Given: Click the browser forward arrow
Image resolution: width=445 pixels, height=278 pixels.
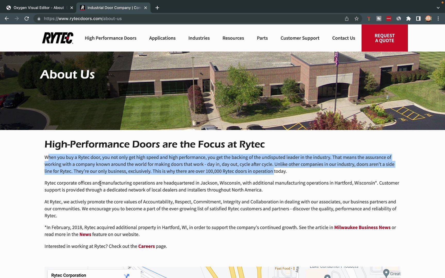Looking at the screenshot, I should tap(17, 19).
